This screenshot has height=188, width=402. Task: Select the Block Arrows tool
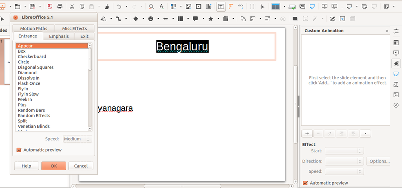pos(166,19)
